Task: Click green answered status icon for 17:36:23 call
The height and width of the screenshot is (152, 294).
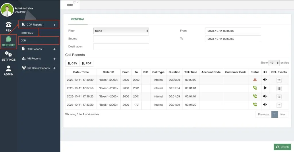Action: click(x=255, y=96)
